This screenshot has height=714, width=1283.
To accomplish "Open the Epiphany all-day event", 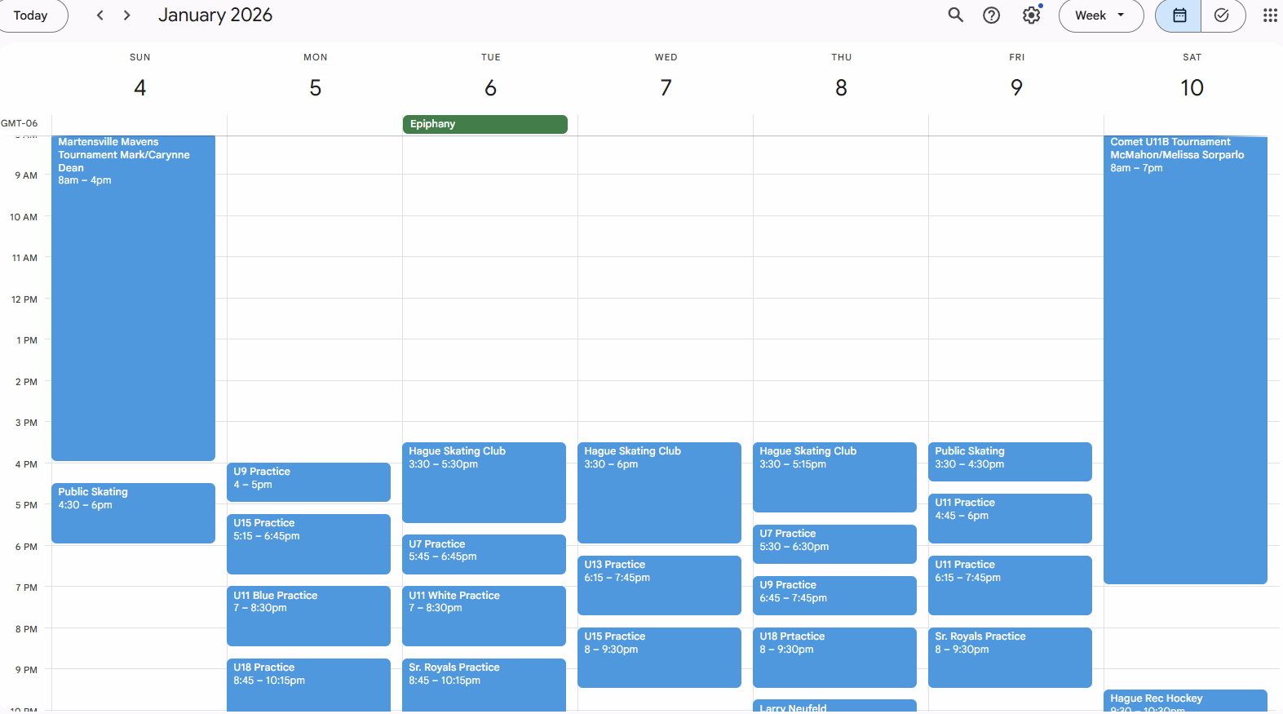I will coord(484,124).
